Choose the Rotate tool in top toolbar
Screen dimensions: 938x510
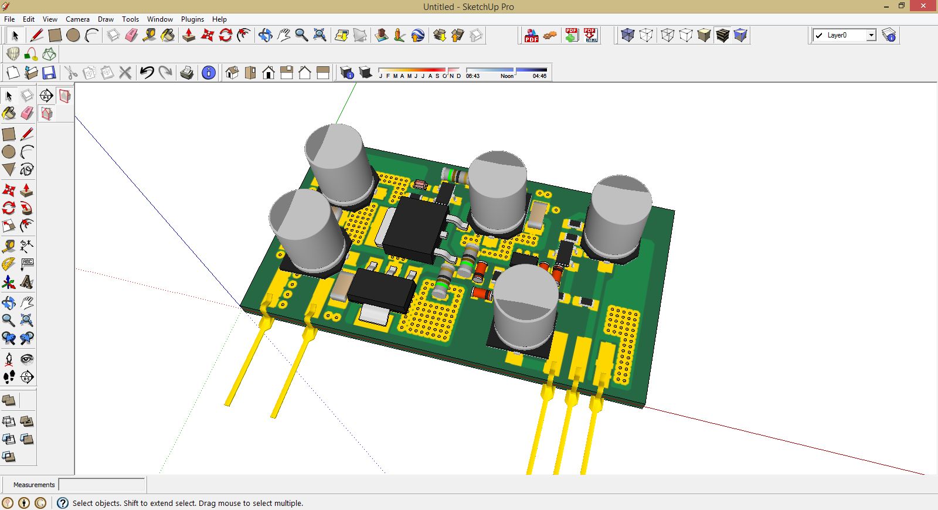coord(225,35)
